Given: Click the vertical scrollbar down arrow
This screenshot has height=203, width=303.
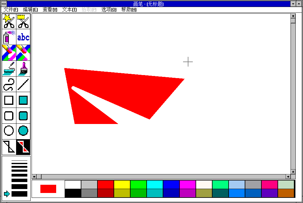Looking at the screenshot, I should [293, 172].
